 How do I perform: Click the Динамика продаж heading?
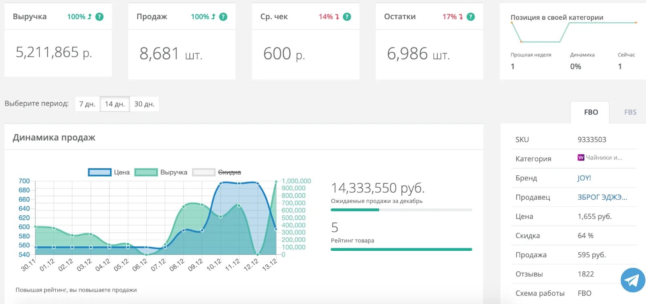[x=54, y=137]
